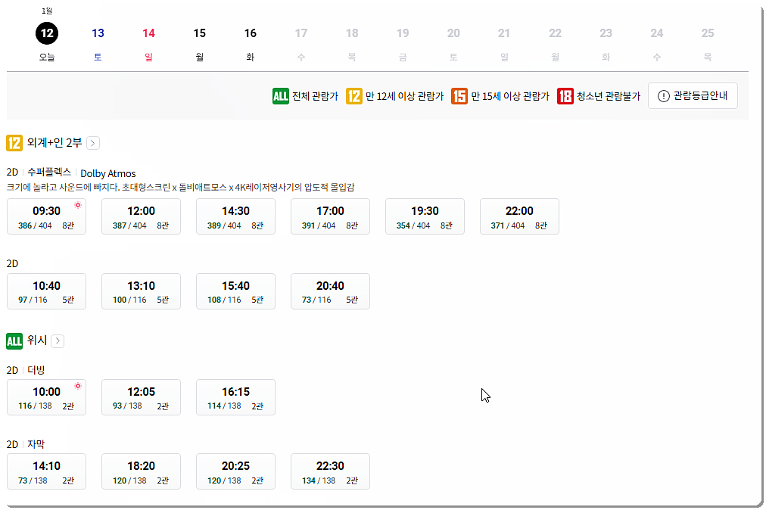Select the 14:10 subtitled 위시 showtime
The image size is (766, 510).
tap(46, 471)
